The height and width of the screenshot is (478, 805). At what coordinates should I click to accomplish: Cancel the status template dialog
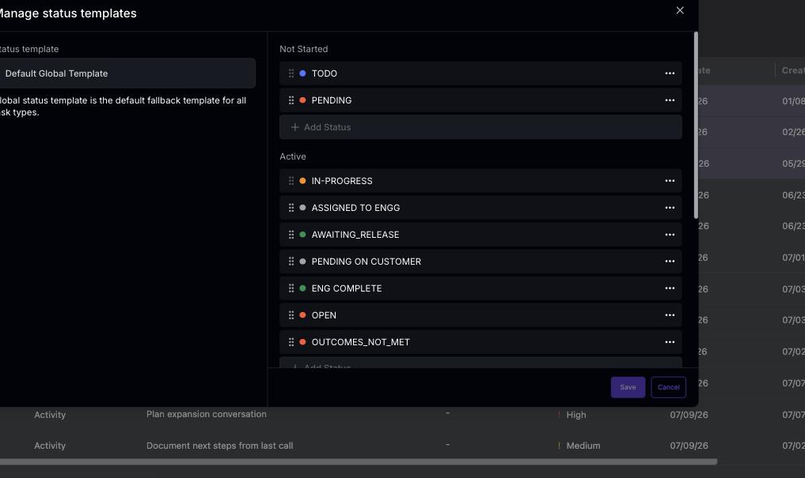click(668, 387)
